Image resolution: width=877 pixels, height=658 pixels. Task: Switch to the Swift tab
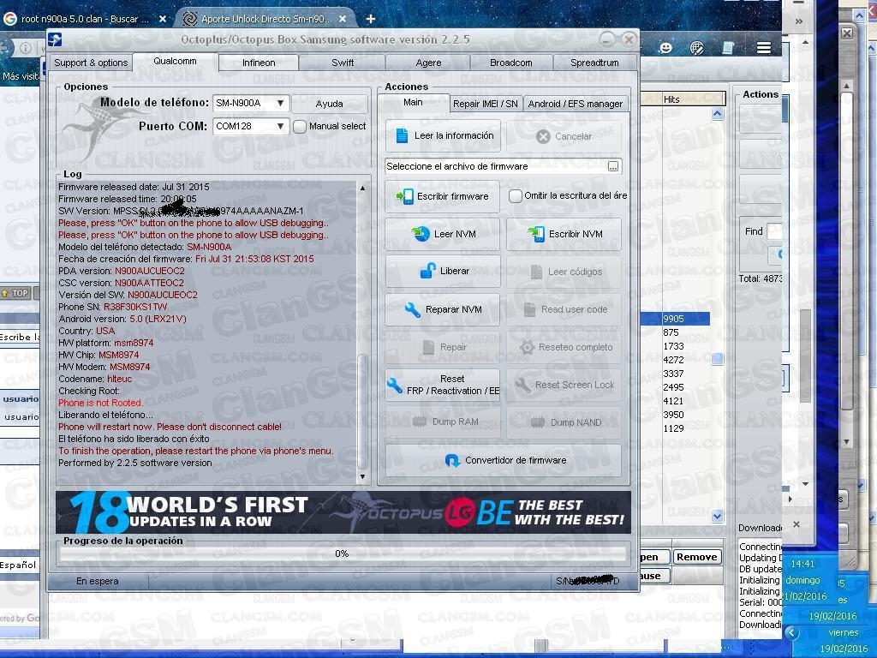343,63
